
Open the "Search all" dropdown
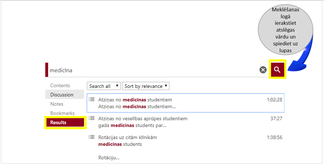[104, 86]
